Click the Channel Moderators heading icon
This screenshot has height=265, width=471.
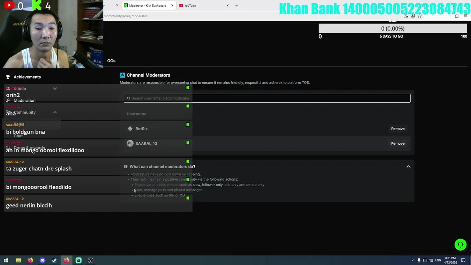pos(122,75)
